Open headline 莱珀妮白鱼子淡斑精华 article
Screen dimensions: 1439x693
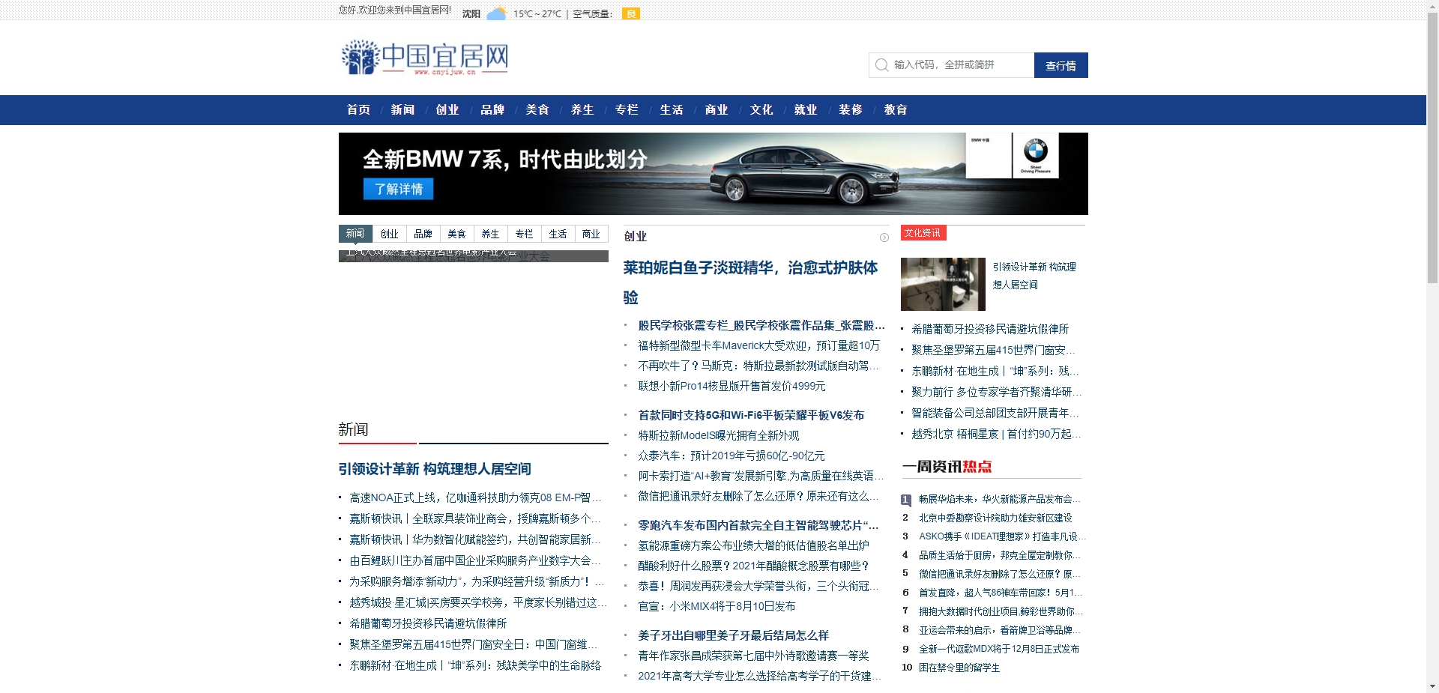pos(750,282)
